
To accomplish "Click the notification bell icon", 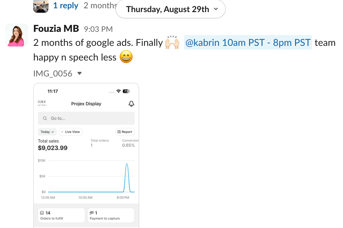I will click(131, 104).
